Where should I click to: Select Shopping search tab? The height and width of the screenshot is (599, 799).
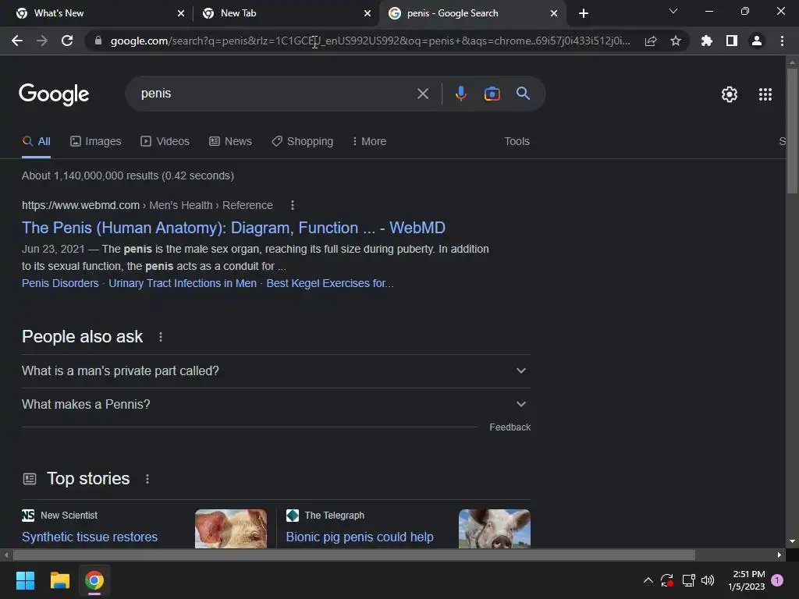302,141
